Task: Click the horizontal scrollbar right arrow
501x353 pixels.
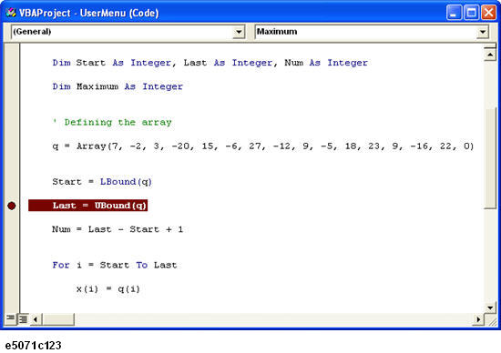Action: pyautogui.click(x=478, y=319)
